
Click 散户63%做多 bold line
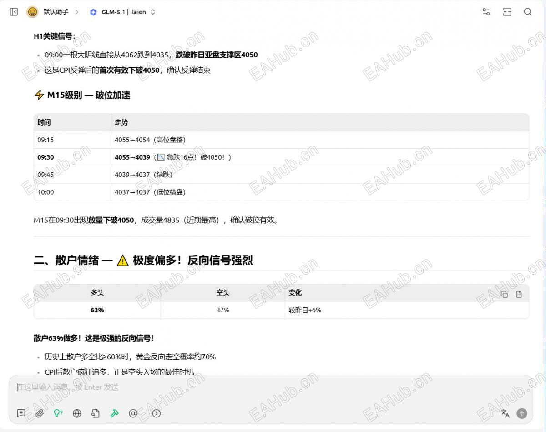coord(94,338)
